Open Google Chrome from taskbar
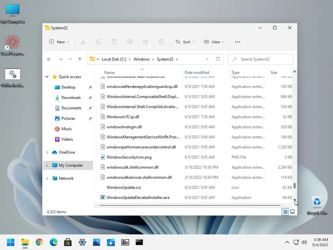 tap(39, 242)
